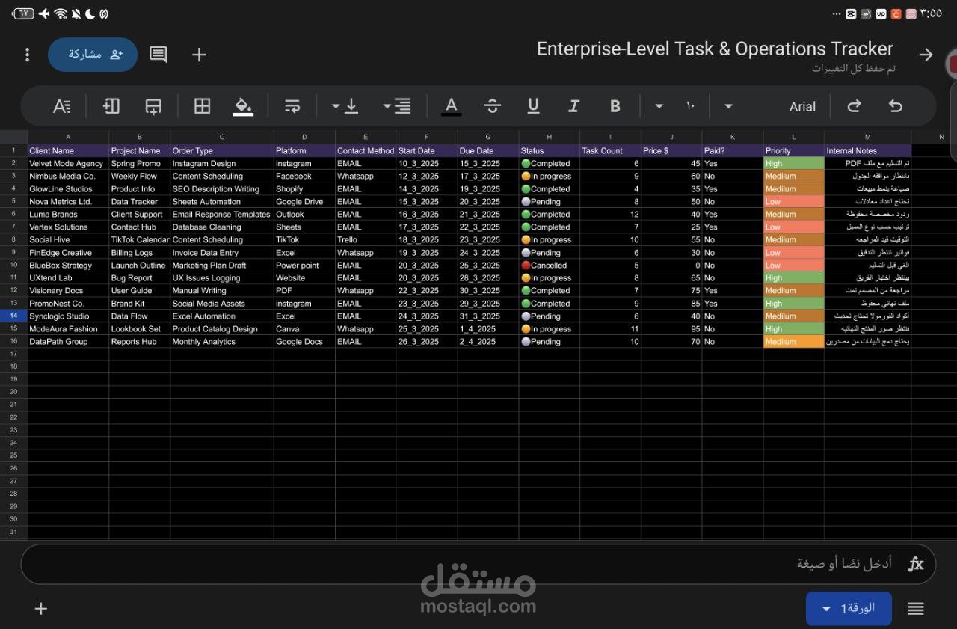
Task: Select the Velvet Mode Agency cell
Action: 68,163
